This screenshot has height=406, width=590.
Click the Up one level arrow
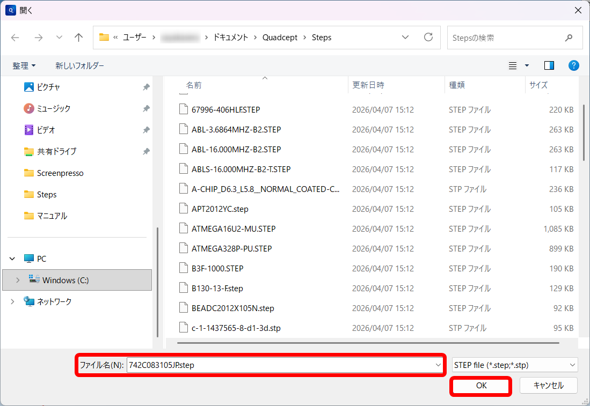click(x=78, y=38)
